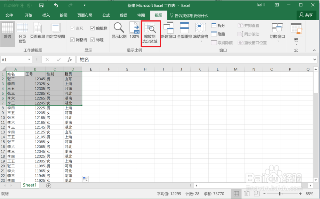Image resolution: width=320 pixels, height=199 pixels.
Task: Click 并排查看 view side by side
Action: coord(248,26)
